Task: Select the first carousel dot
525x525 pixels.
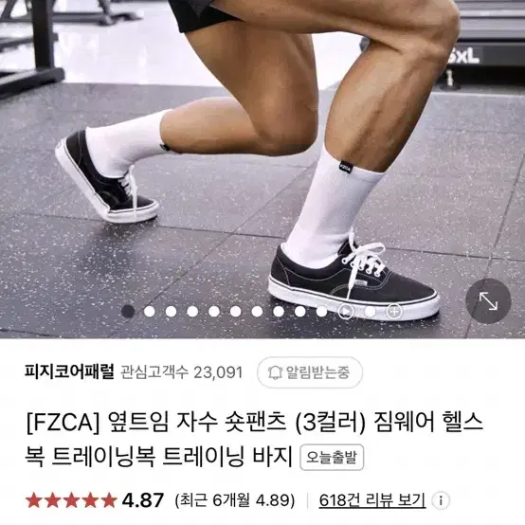Action: tap(128, 312)
